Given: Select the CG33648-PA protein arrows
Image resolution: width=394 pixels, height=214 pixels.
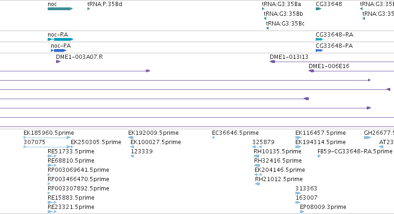Looking at the screenshot, I should coord(319,50).
